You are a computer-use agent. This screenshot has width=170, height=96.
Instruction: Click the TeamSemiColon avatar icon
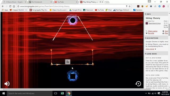coord(147,23)
